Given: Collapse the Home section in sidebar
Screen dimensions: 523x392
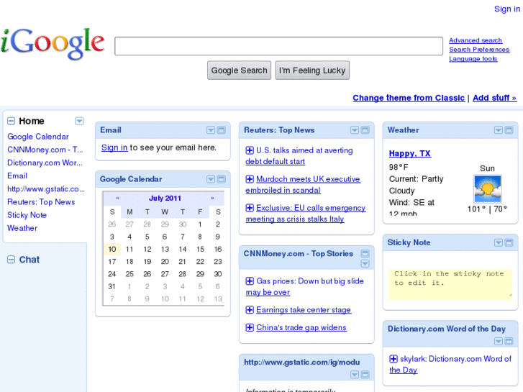Looking at the screenshot, I should click(11, 121).
